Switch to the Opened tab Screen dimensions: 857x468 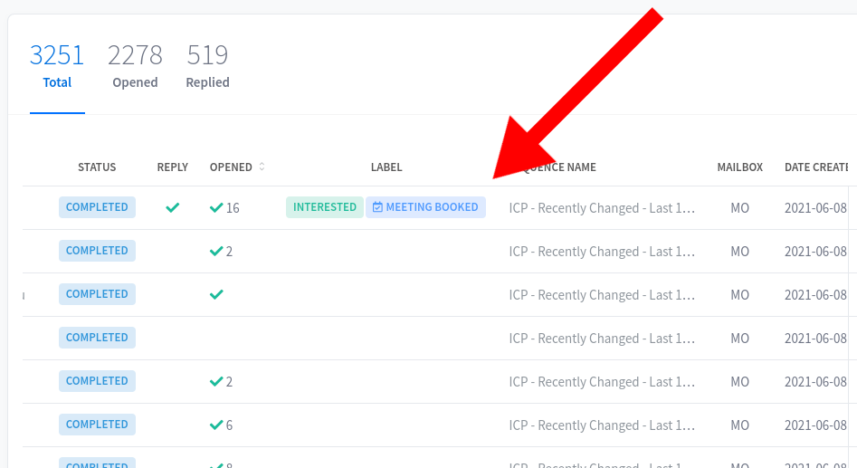(x=135, y=66)
